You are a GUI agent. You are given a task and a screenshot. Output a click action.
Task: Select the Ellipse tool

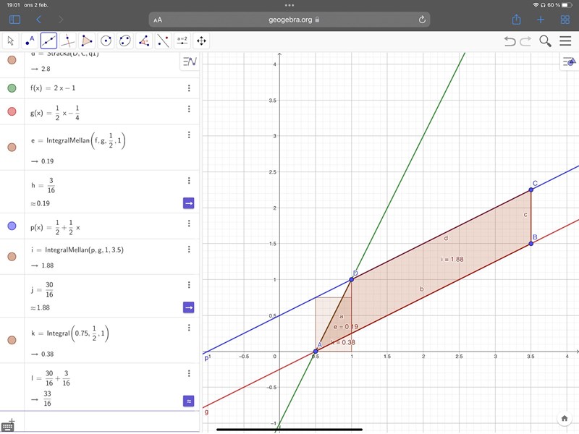coord(124,41)
